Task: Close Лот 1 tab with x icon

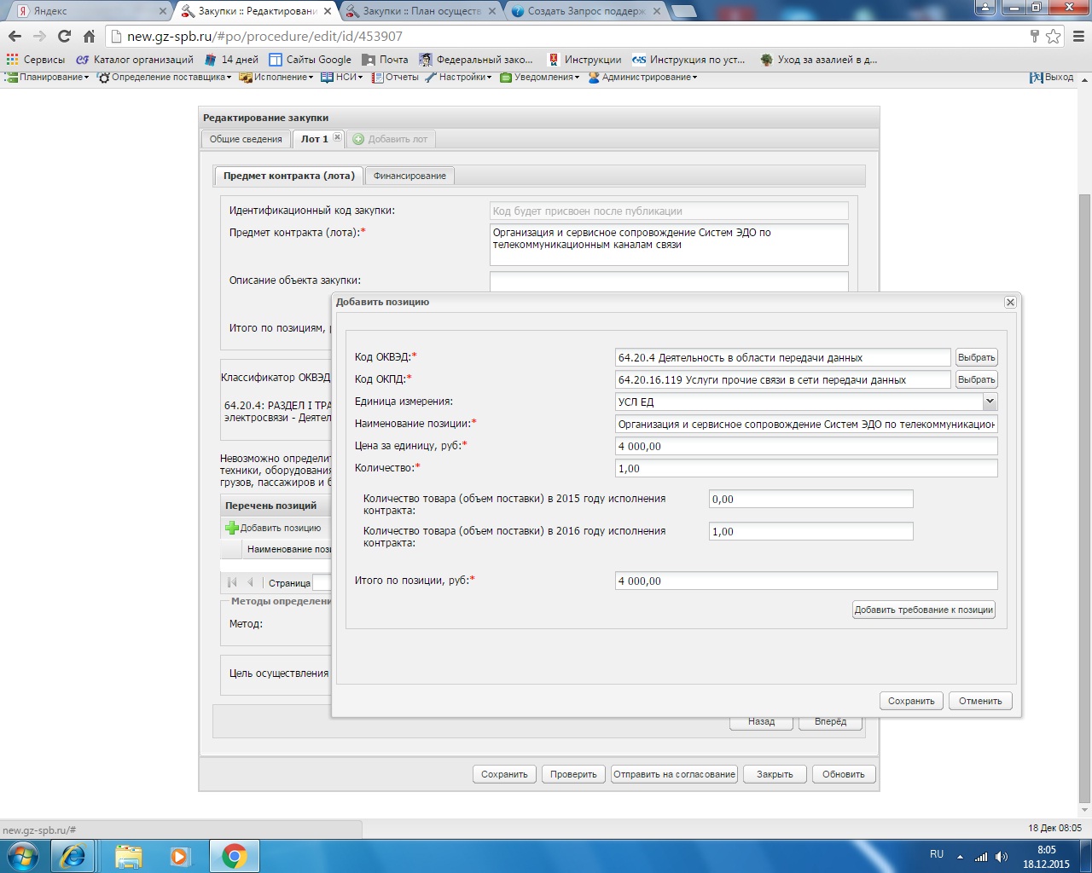Action: pyautogui.click(x=338, y=137)
